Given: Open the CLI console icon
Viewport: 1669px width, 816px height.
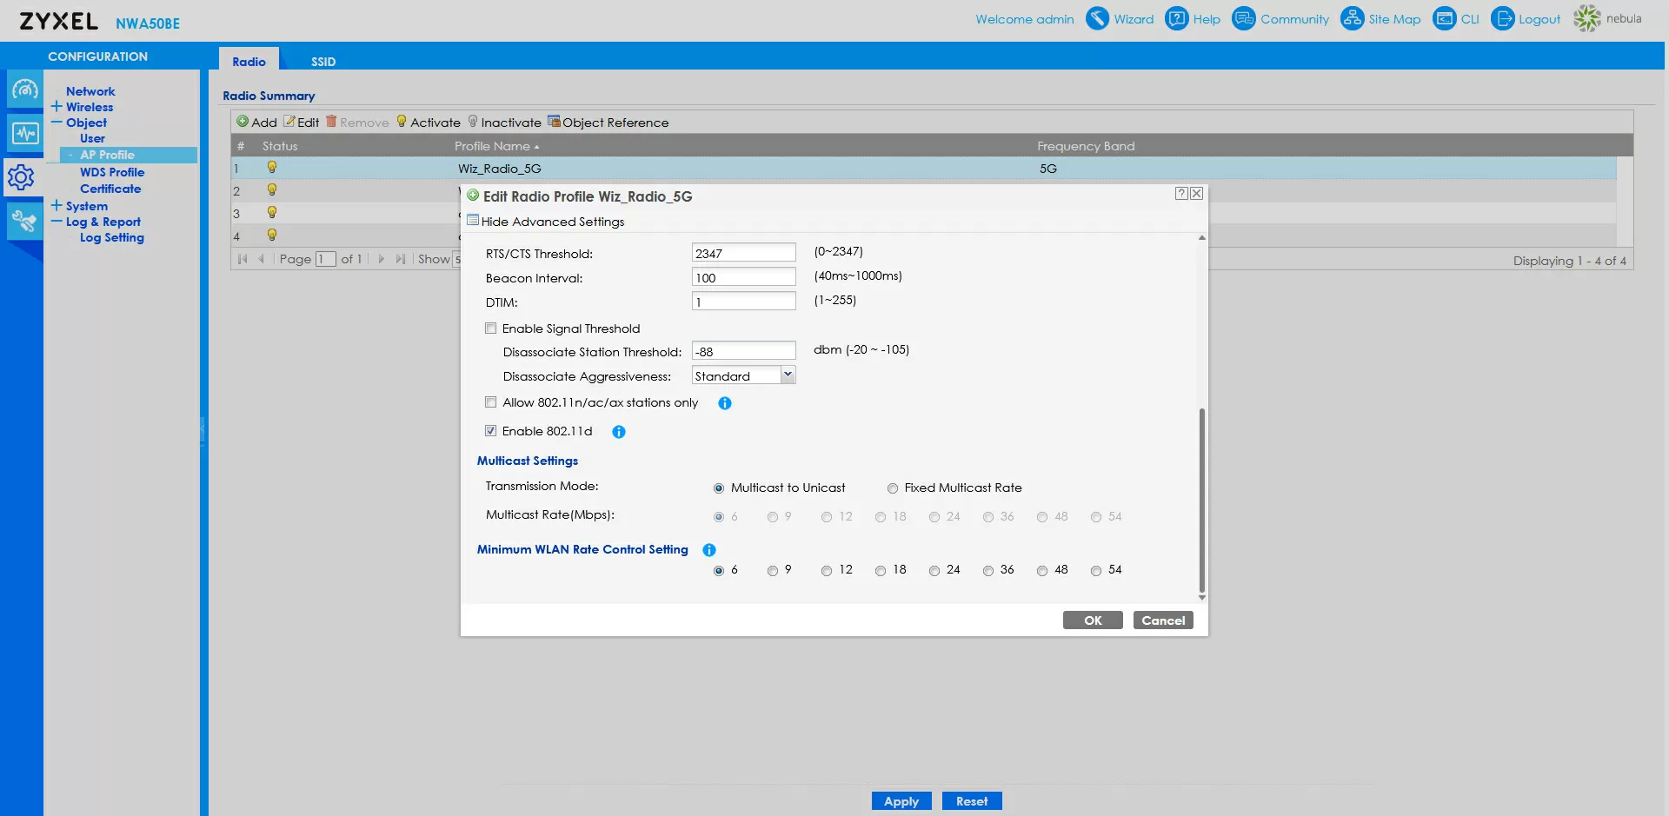Looking at the screenshot, I should (1444, 18).
